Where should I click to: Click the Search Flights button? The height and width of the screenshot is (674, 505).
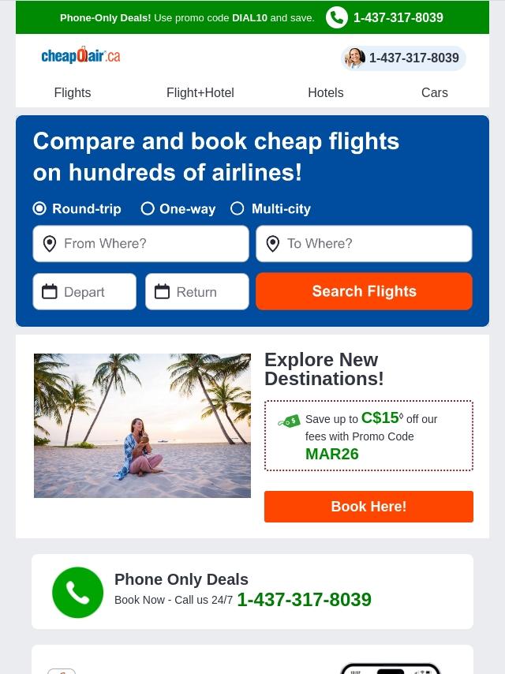tap(364, 291)
